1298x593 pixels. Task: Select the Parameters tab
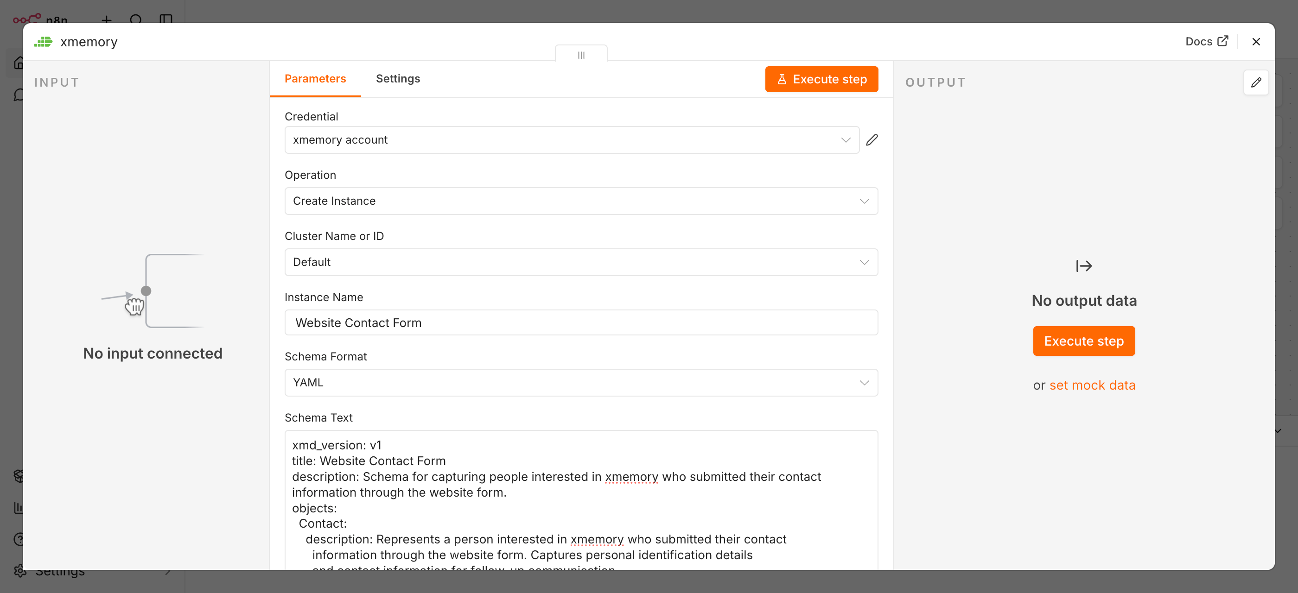coord(315,79)
